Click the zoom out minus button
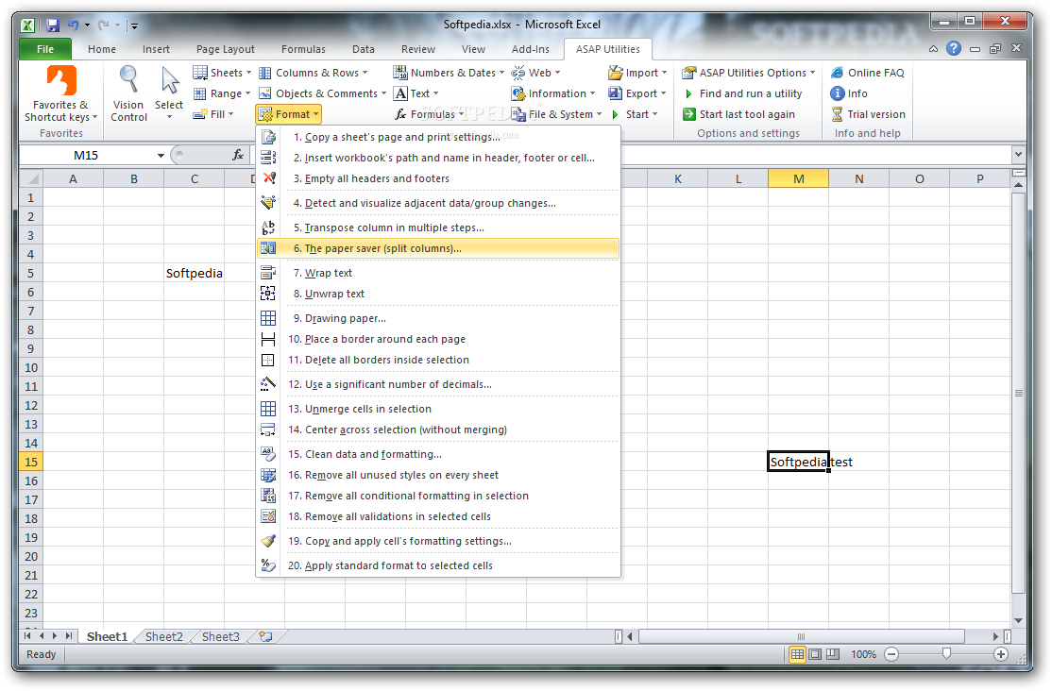Screen dimensions: 1052x691 (x=891, y=654)
